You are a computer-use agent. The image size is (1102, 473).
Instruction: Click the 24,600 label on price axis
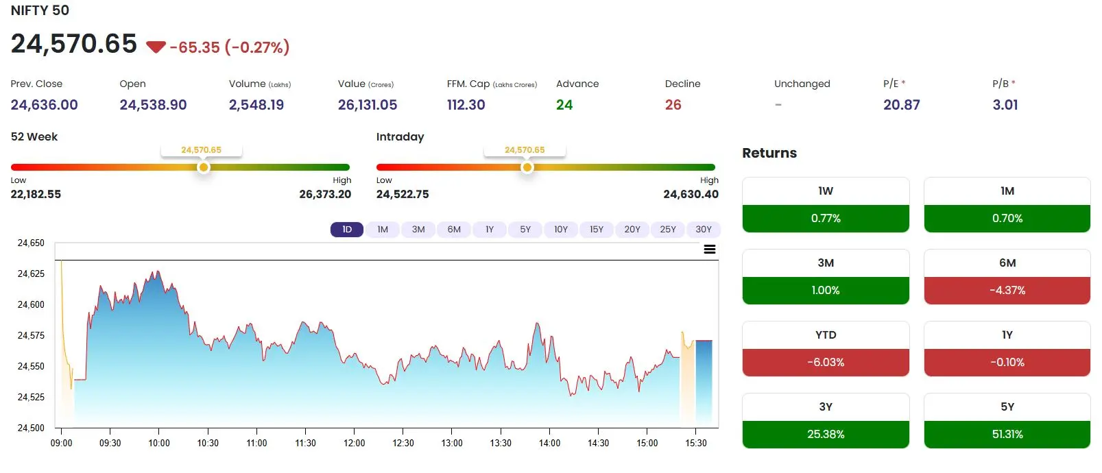pyautogui.click(x=31, y=304)
